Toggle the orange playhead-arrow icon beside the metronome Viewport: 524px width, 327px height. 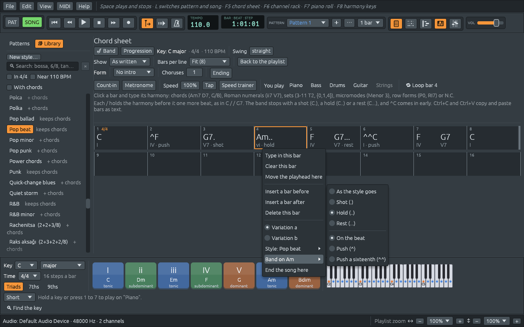coord(147,23)
